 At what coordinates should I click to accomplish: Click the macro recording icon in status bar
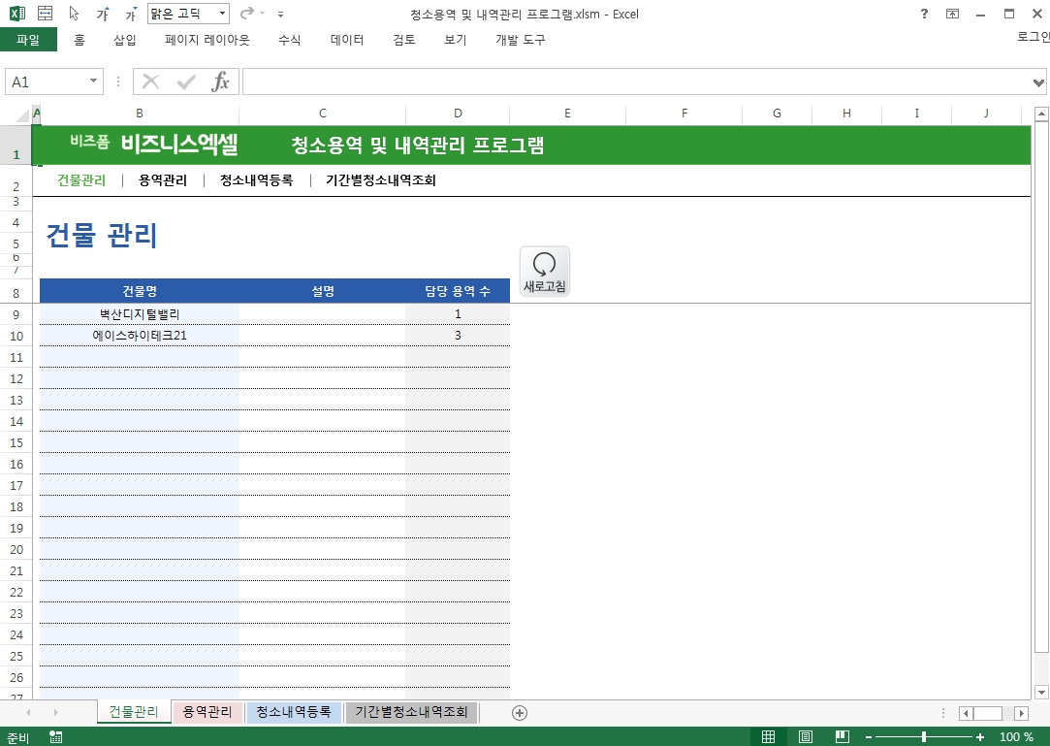[55, 737]
